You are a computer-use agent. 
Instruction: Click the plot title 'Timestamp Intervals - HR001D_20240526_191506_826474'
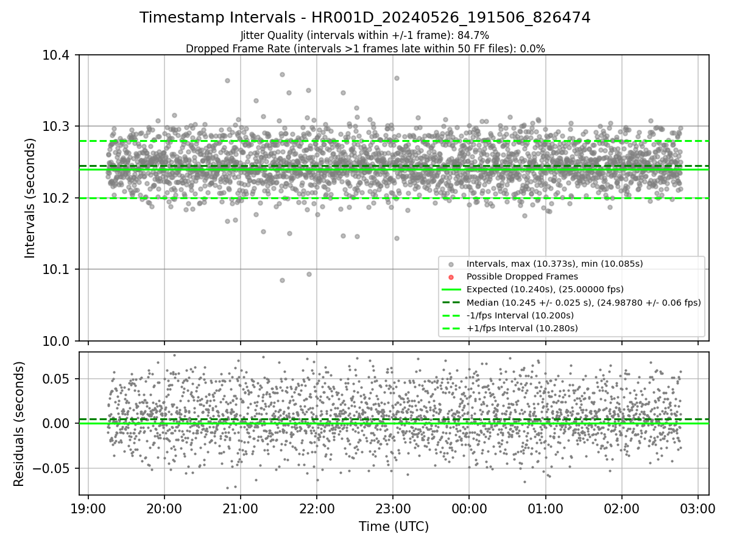365,18
